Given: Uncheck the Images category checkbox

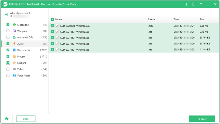Looking at the screenshot, I should [8, 56].
